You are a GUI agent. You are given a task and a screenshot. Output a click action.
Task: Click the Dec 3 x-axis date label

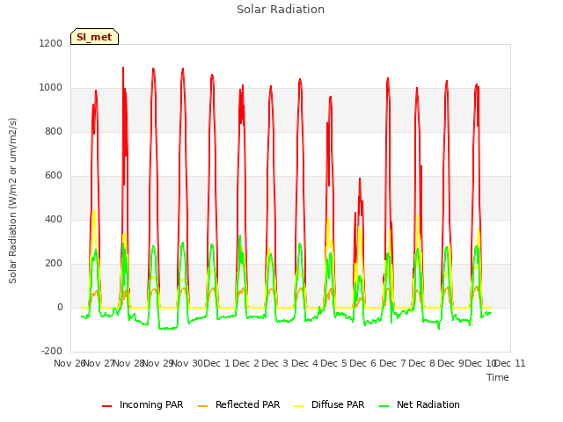click(x=275, y=363)
